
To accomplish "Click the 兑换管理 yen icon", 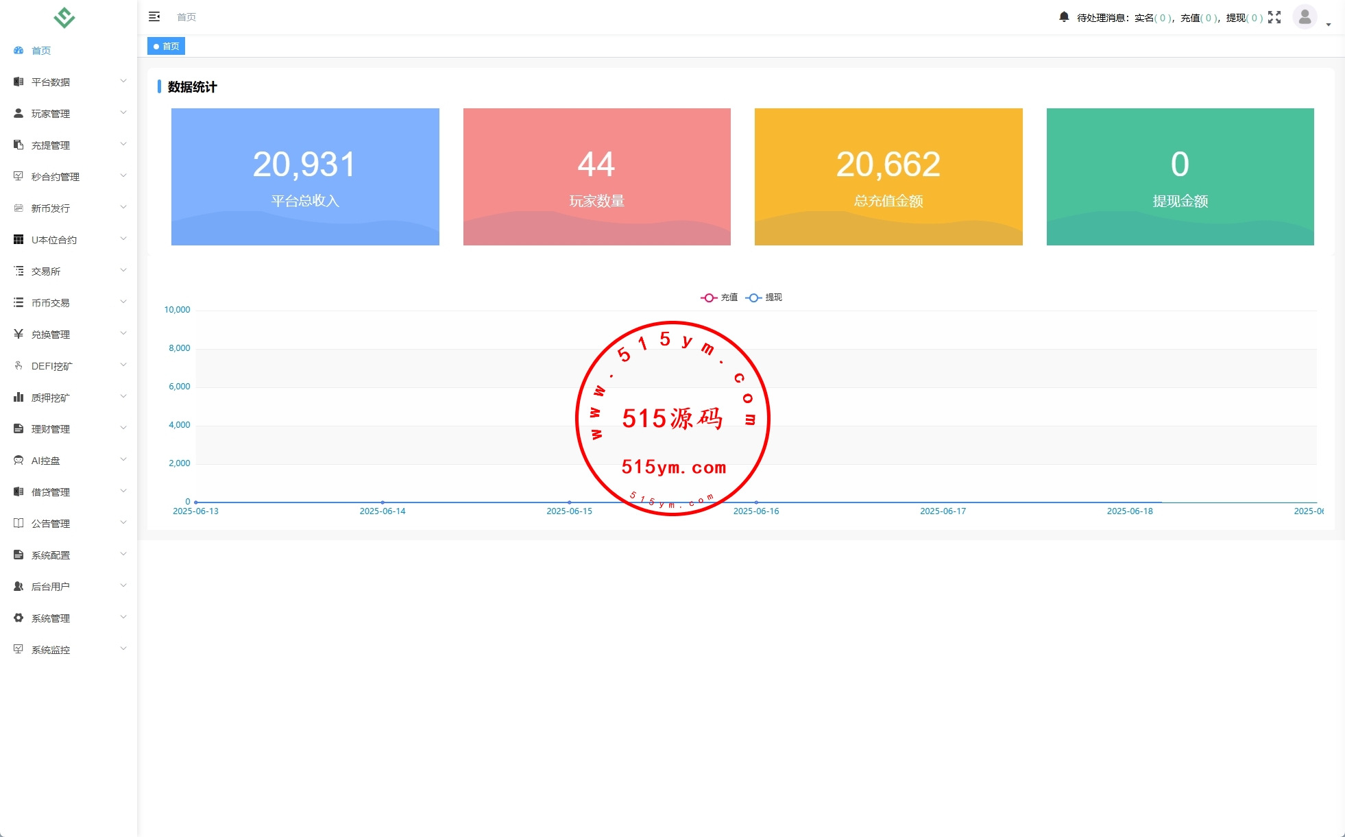I will point(19,335).
